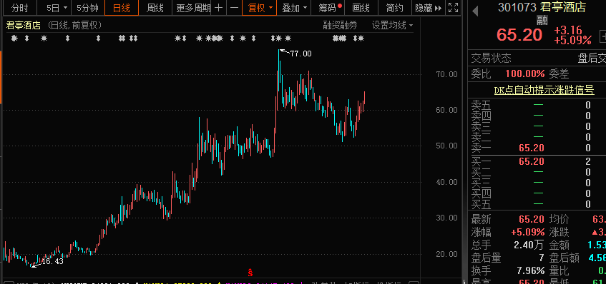Click the plus zoom-in icon in toolbar

point(218,8)
